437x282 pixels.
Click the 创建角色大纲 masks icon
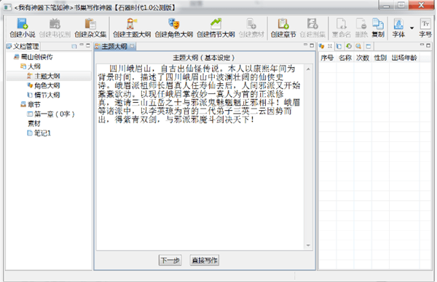pyautogui.click(x=174, y=24)
